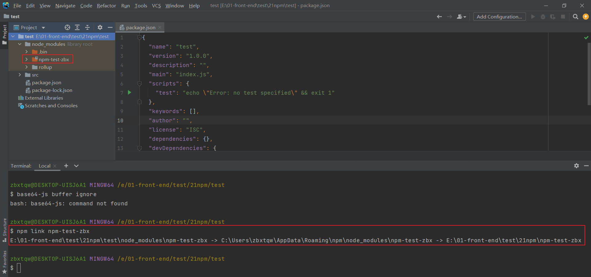Open the Run menu
The width and height of the screenshot is (591, 277).
click(125, 6)
